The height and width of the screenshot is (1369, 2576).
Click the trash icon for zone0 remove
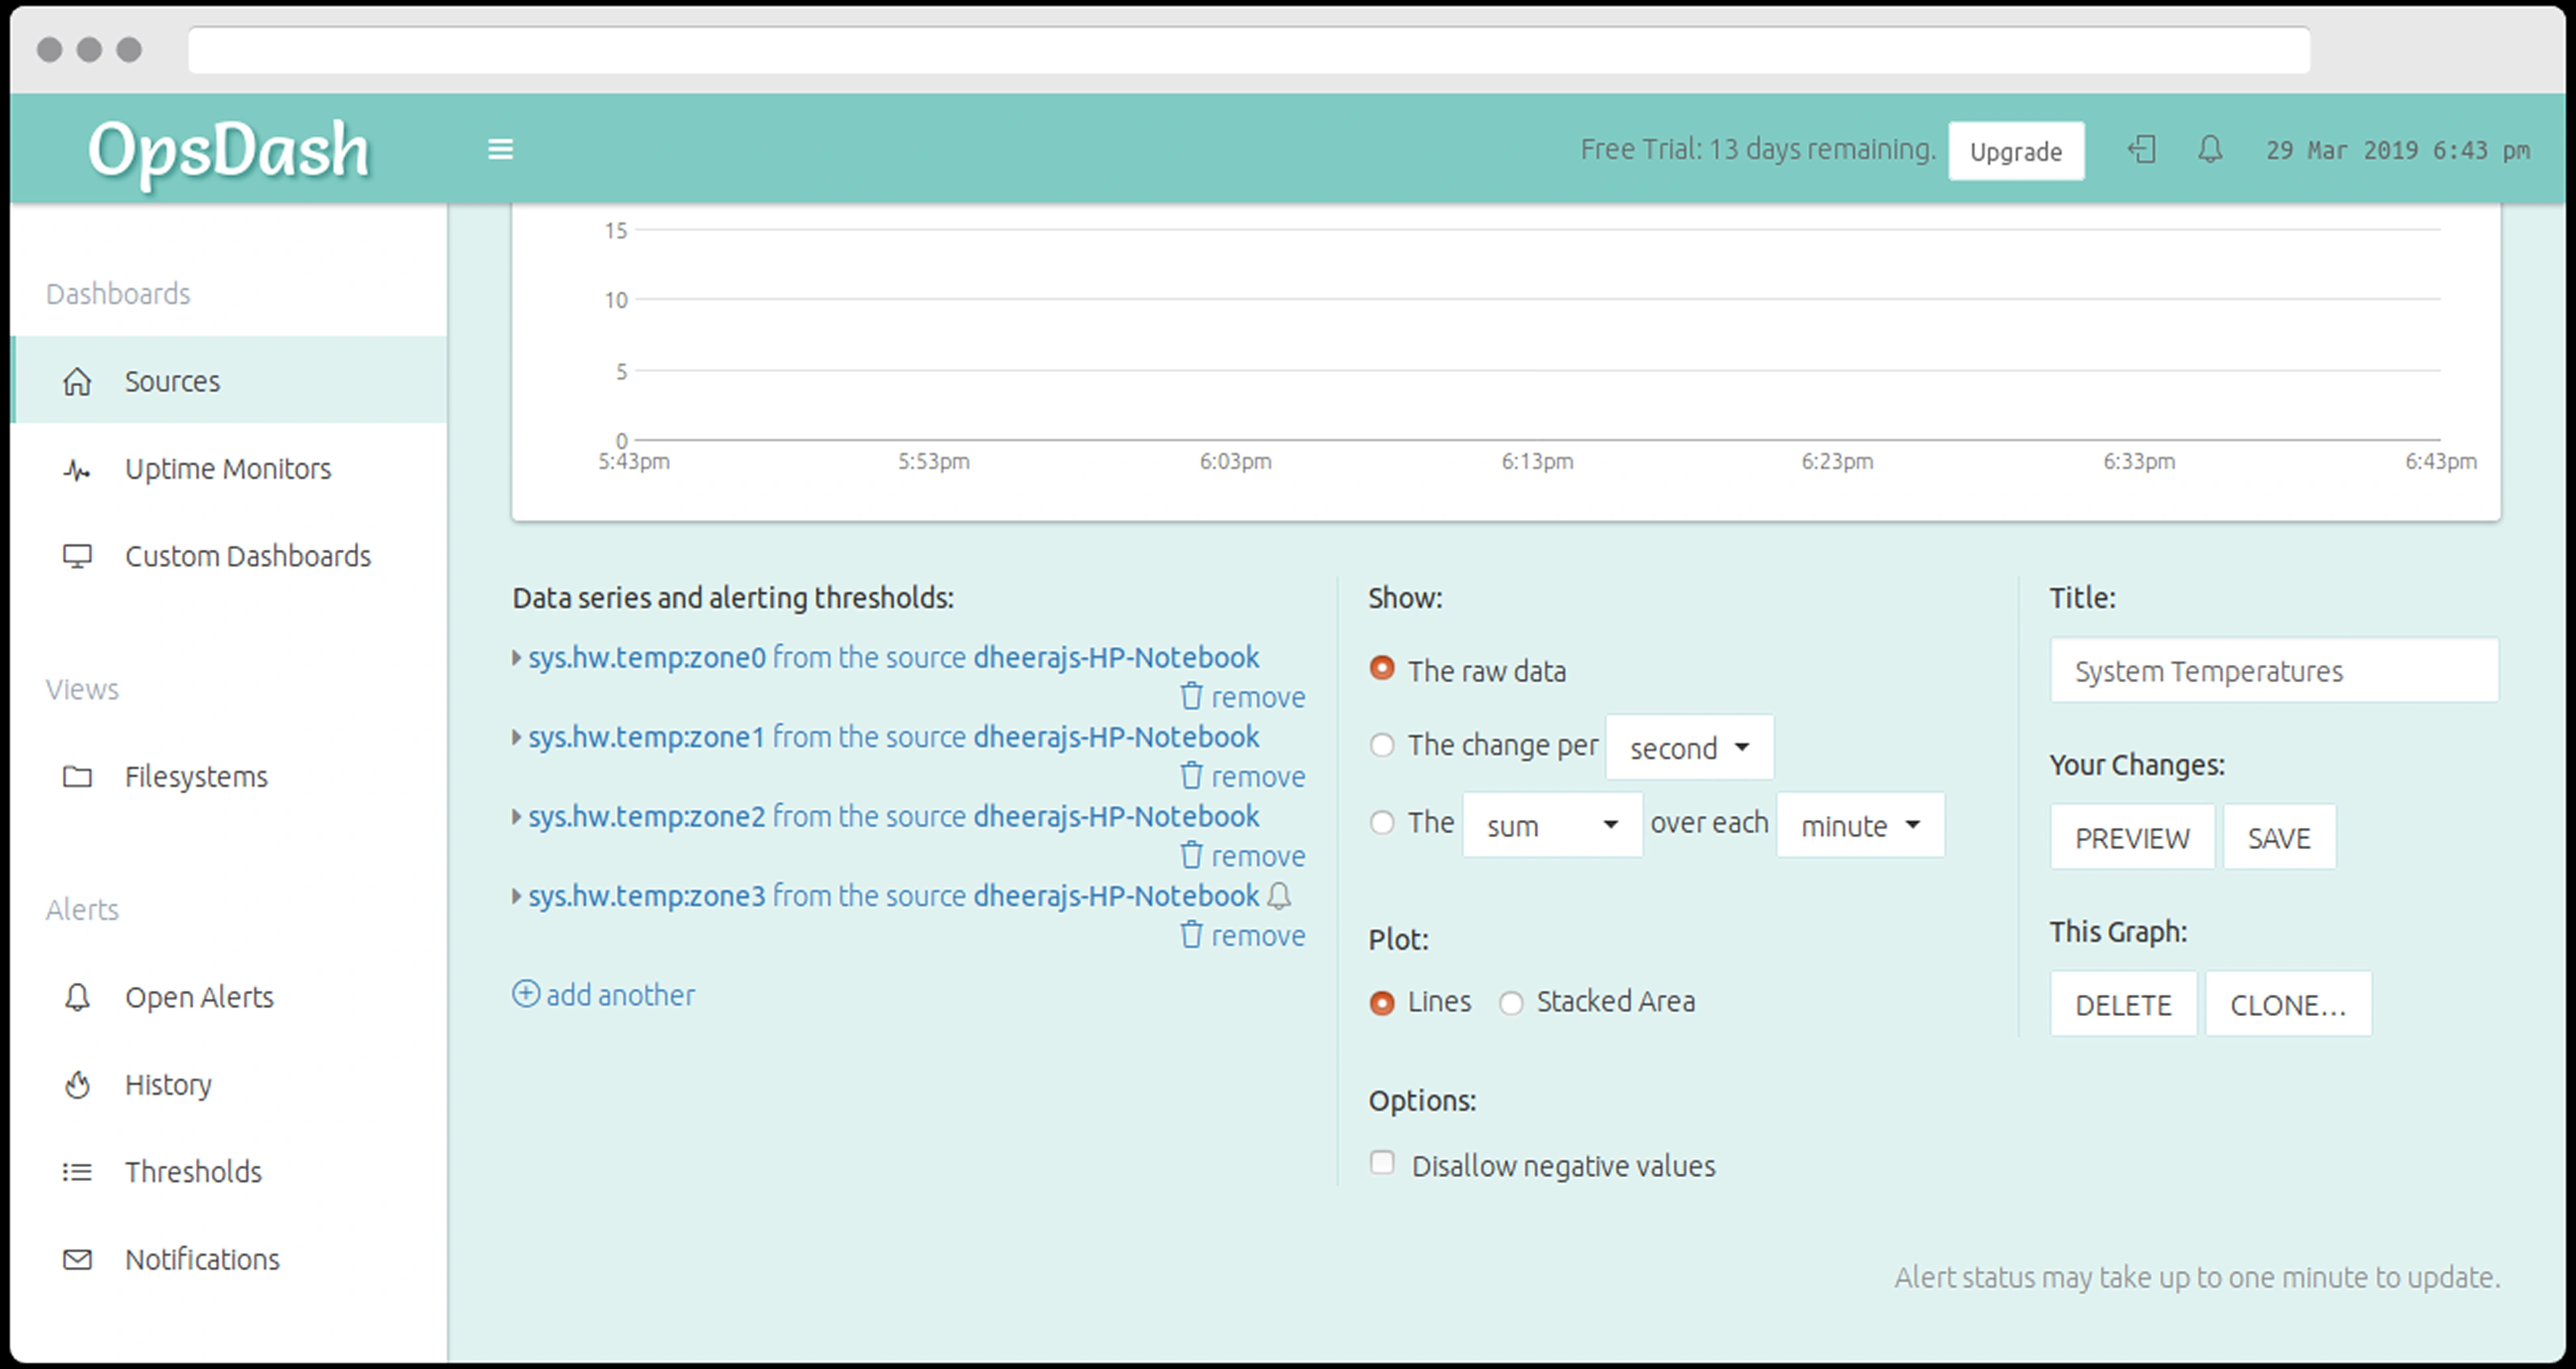[x=1191, y=695]
